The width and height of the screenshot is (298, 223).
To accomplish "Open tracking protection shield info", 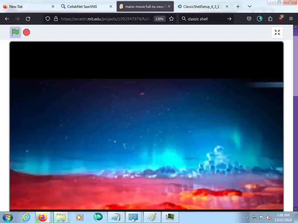I will (x=48, y=19).
